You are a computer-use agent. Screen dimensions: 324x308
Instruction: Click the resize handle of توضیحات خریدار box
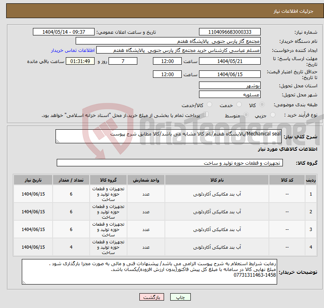pyautogui.click(x=24, y=282)
